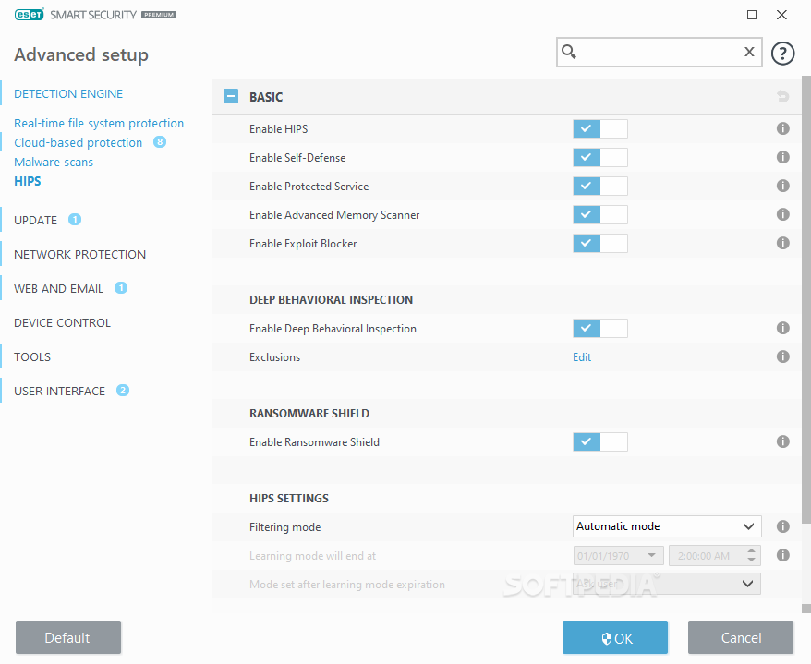This screenshot has height=664, width=811.
Task: Open the learning mode end date dropdown
Action: (x=618, y=555)
